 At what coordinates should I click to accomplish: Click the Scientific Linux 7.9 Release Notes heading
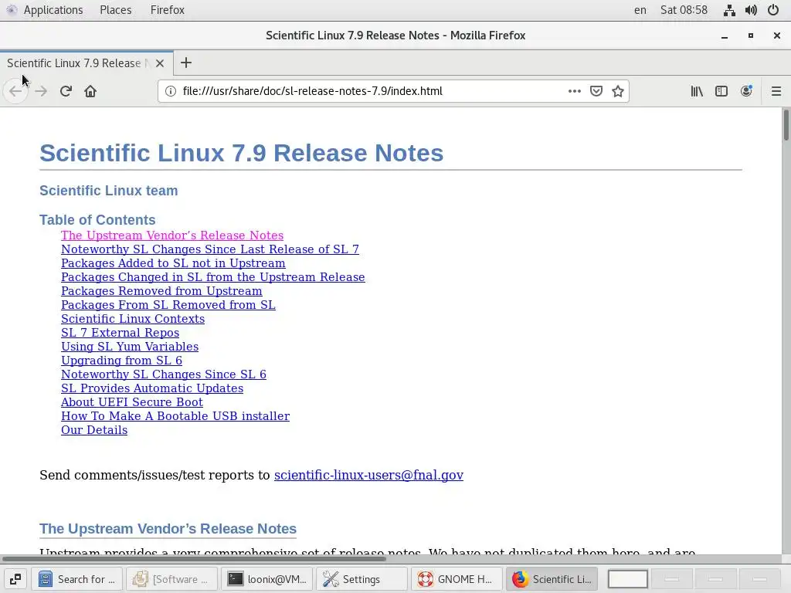[x=241, y=153]
